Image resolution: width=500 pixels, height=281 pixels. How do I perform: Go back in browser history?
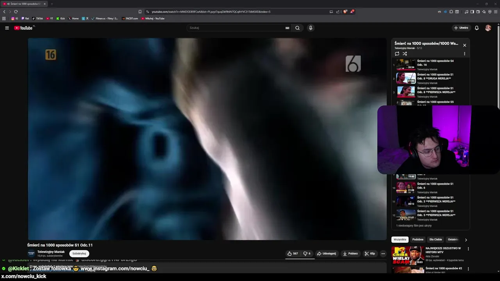coord(4,12)
